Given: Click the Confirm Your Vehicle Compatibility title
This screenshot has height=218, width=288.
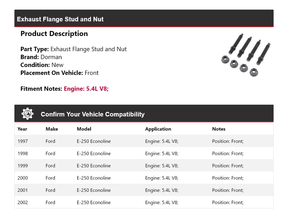Looking at the screenshot, I should [93, 114].
